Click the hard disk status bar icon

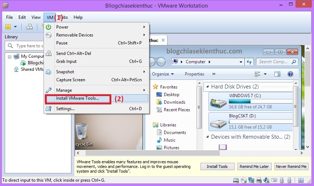point(236,180)
